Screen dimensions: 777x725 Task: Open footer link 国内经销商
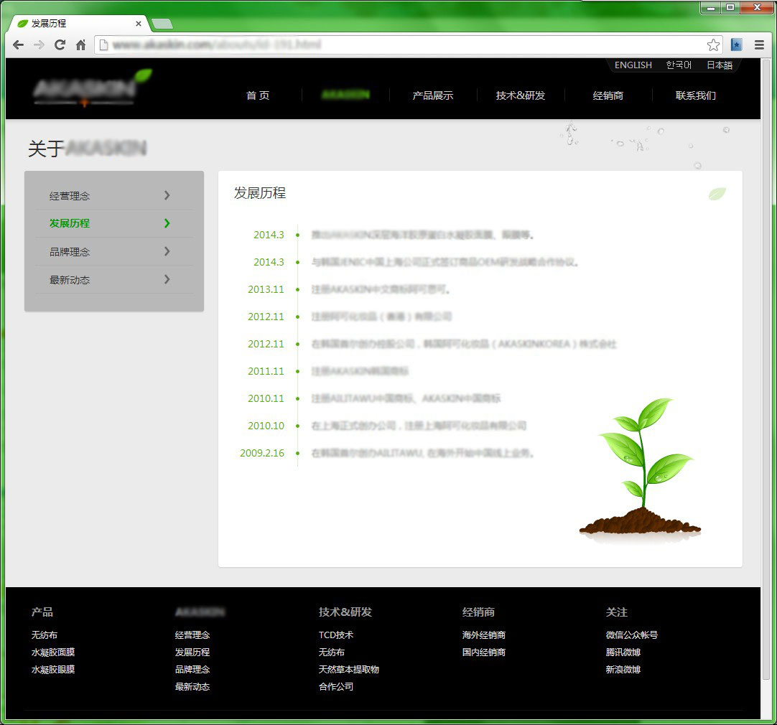click(483, 652)
